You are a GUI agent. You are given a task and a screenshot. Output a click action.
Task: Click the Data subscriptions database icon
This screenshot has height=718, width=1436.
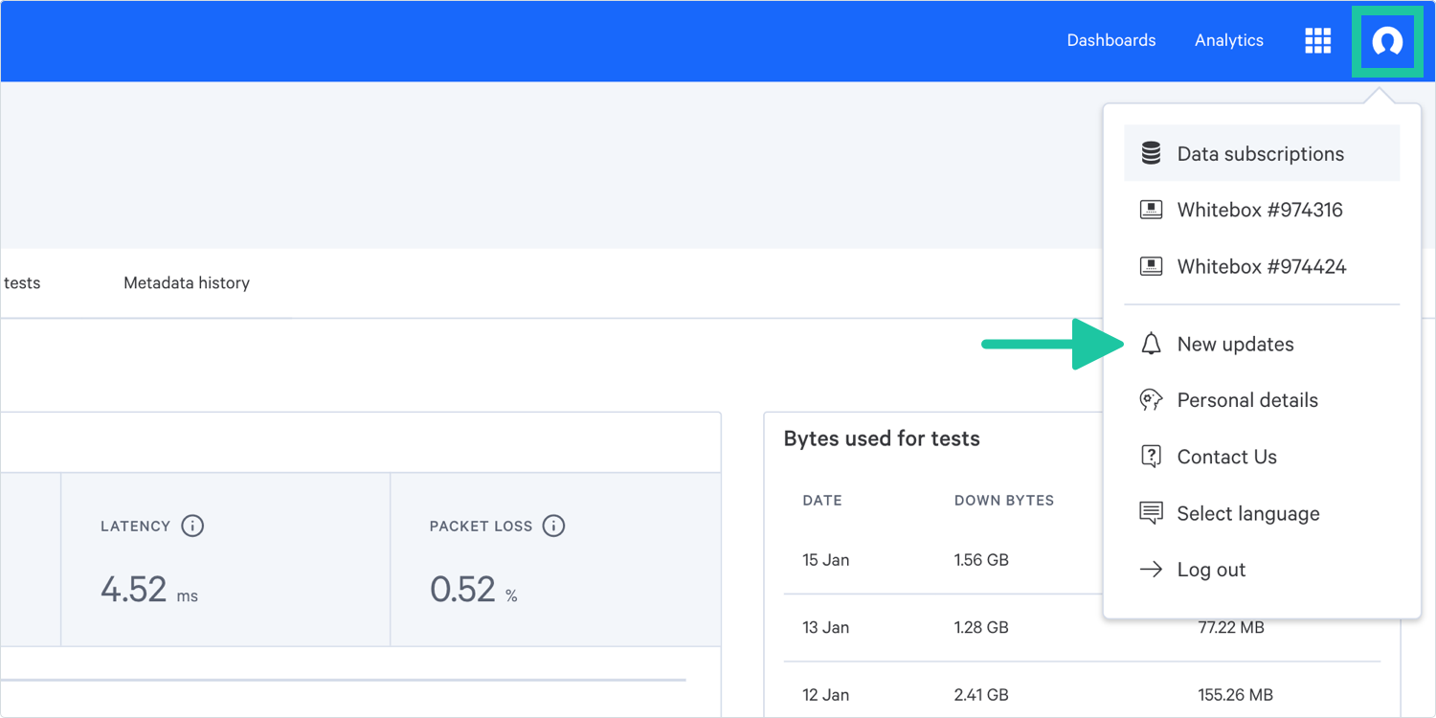[x=1151, y=153]
